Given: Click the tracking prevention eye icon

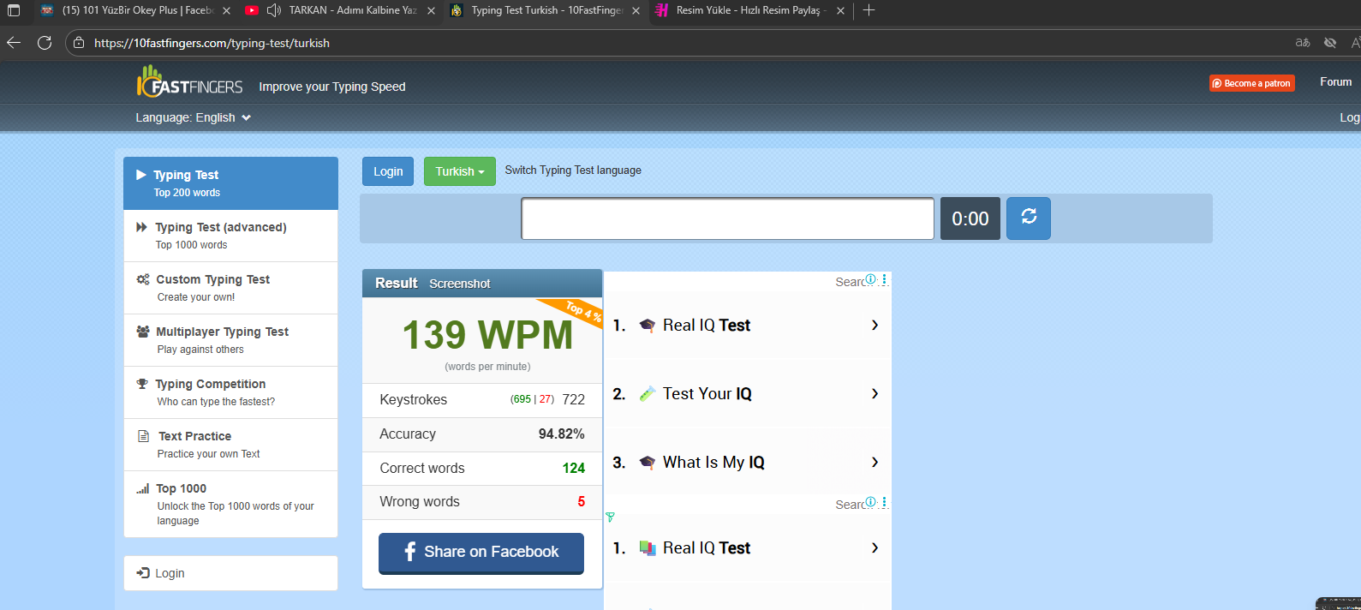Looking at the screenshot, I should (1330, 43).
